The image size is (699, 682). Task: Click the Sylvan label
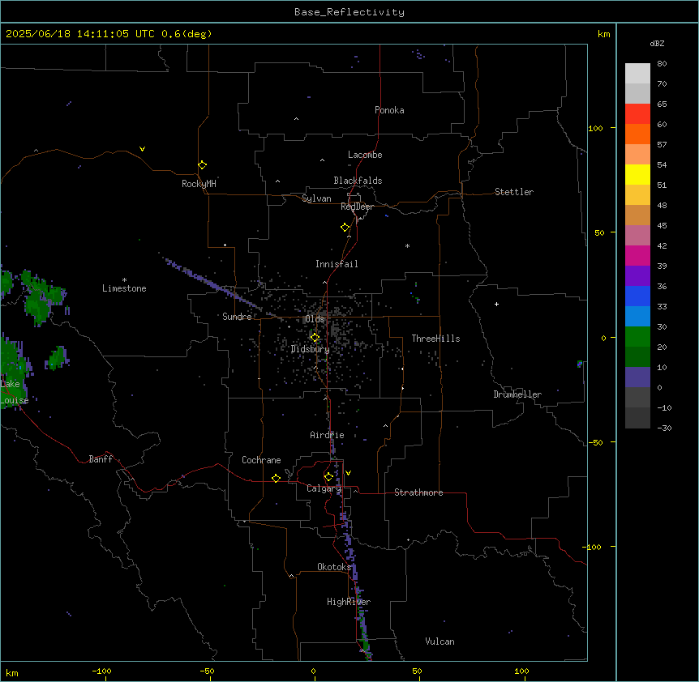(316, 198)
